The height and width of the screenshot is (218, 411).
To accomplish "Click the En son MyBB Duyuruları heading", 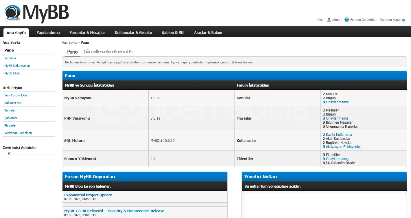I will [90, 177].
